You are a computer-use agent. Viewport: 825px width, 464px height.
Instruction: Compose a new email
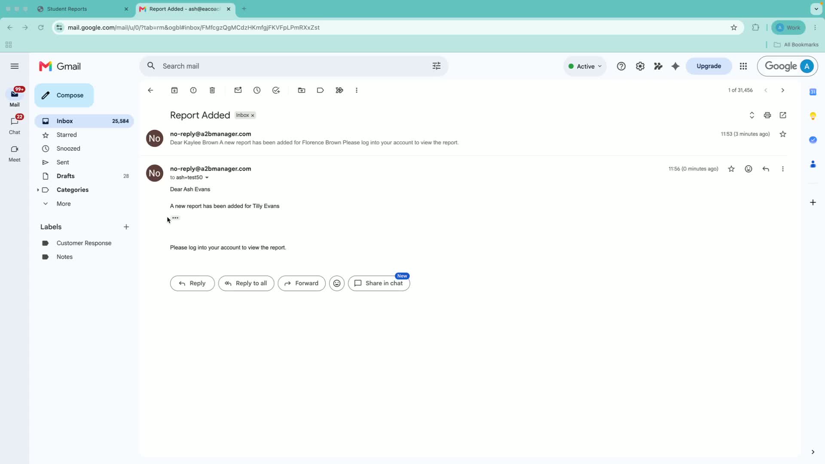click(64, 95)
